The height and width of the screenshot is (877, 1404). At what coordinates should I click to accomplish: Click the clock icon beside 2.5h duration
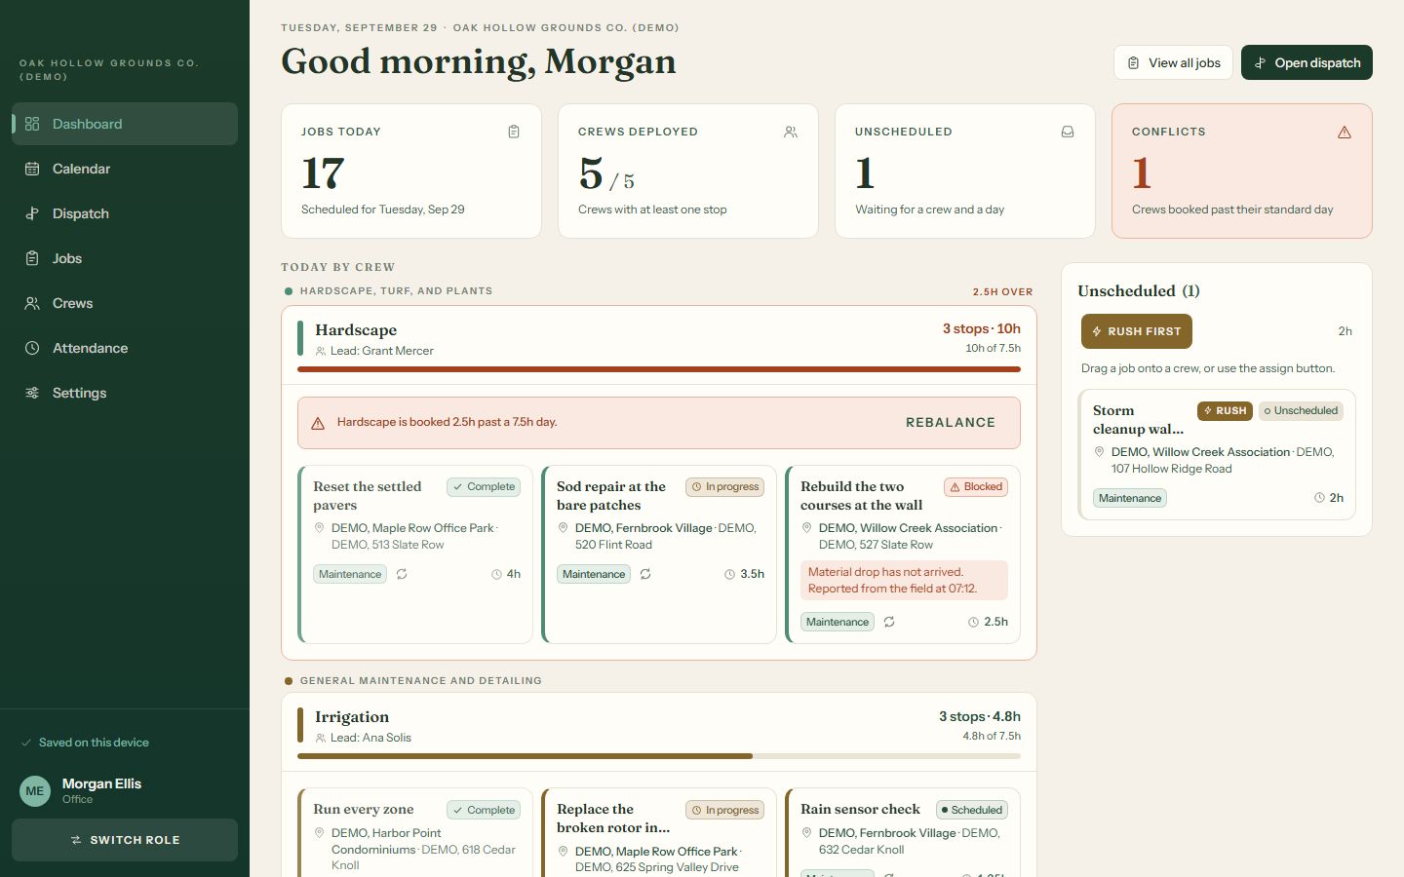click(973, 623)
